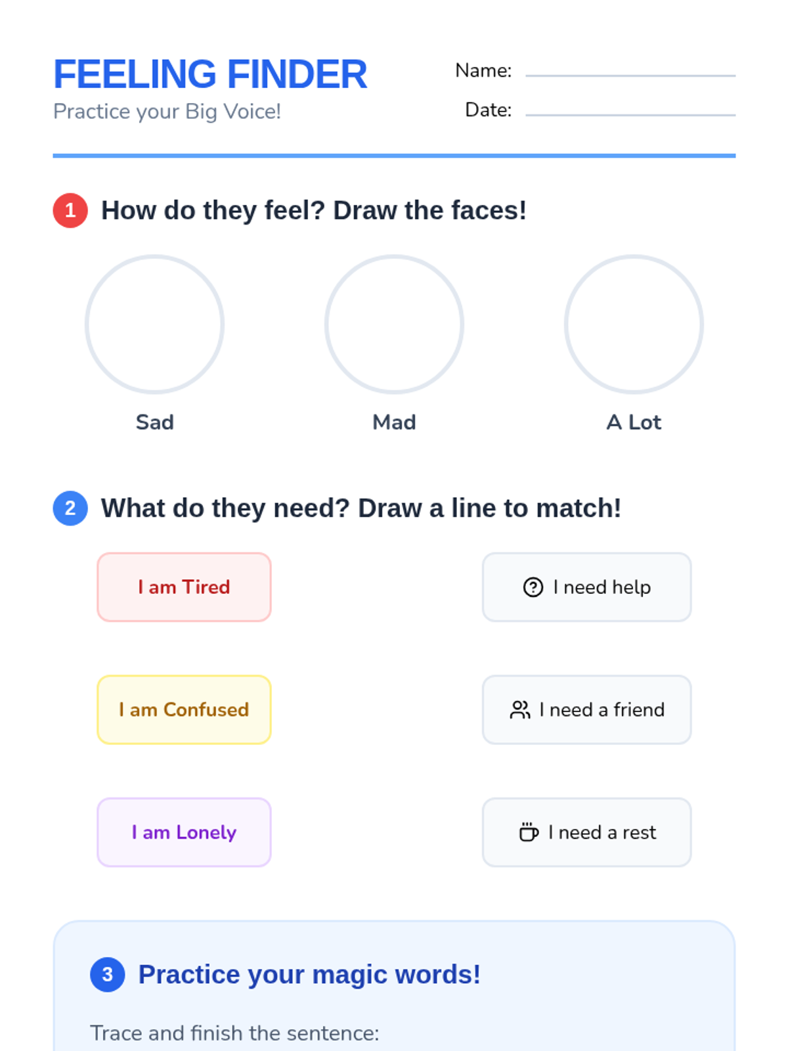Screen dimensions: 788x1051
Task: Click the Practice your magic words heading
Action: click(x=309, y=975)
